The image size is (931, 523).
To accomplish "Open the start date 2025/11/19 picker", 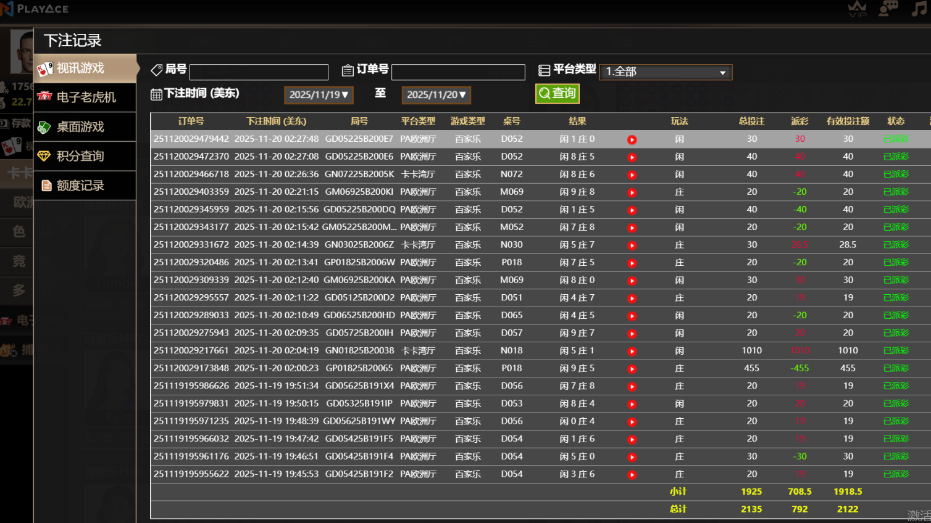I will [x=319, y=95].
